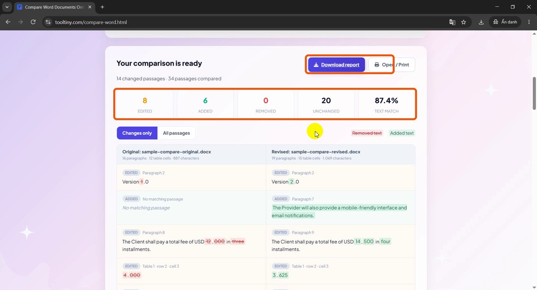The image size is (537, 290).
Task: Open browser downloads icon
Action: tap(481, 22)
